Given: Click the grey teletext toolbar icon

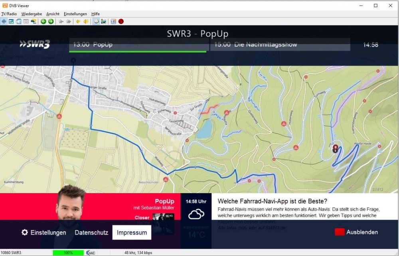Looking at the screenshot, I should [x=26, y=21].
